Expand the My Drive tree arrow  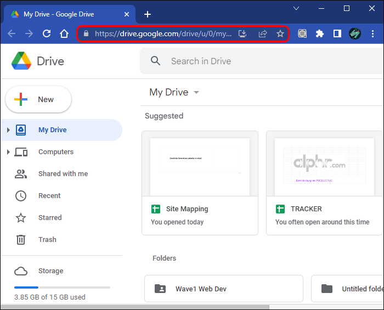click(8, 130)
